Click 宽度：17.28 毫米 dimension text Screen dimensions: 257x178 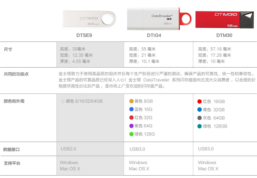tap(215, 55)
